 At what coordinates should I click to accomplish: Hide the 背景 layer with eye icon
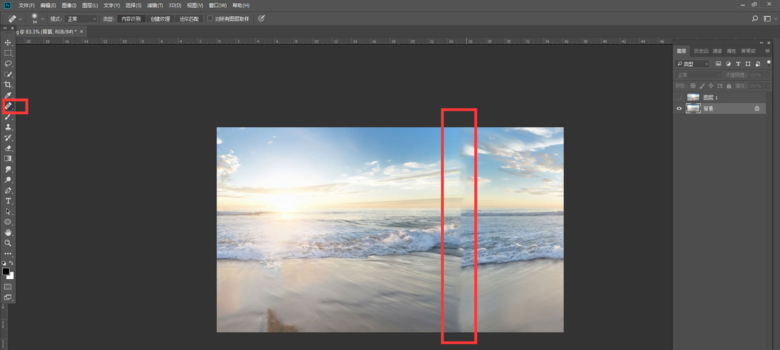coord(679,108)
